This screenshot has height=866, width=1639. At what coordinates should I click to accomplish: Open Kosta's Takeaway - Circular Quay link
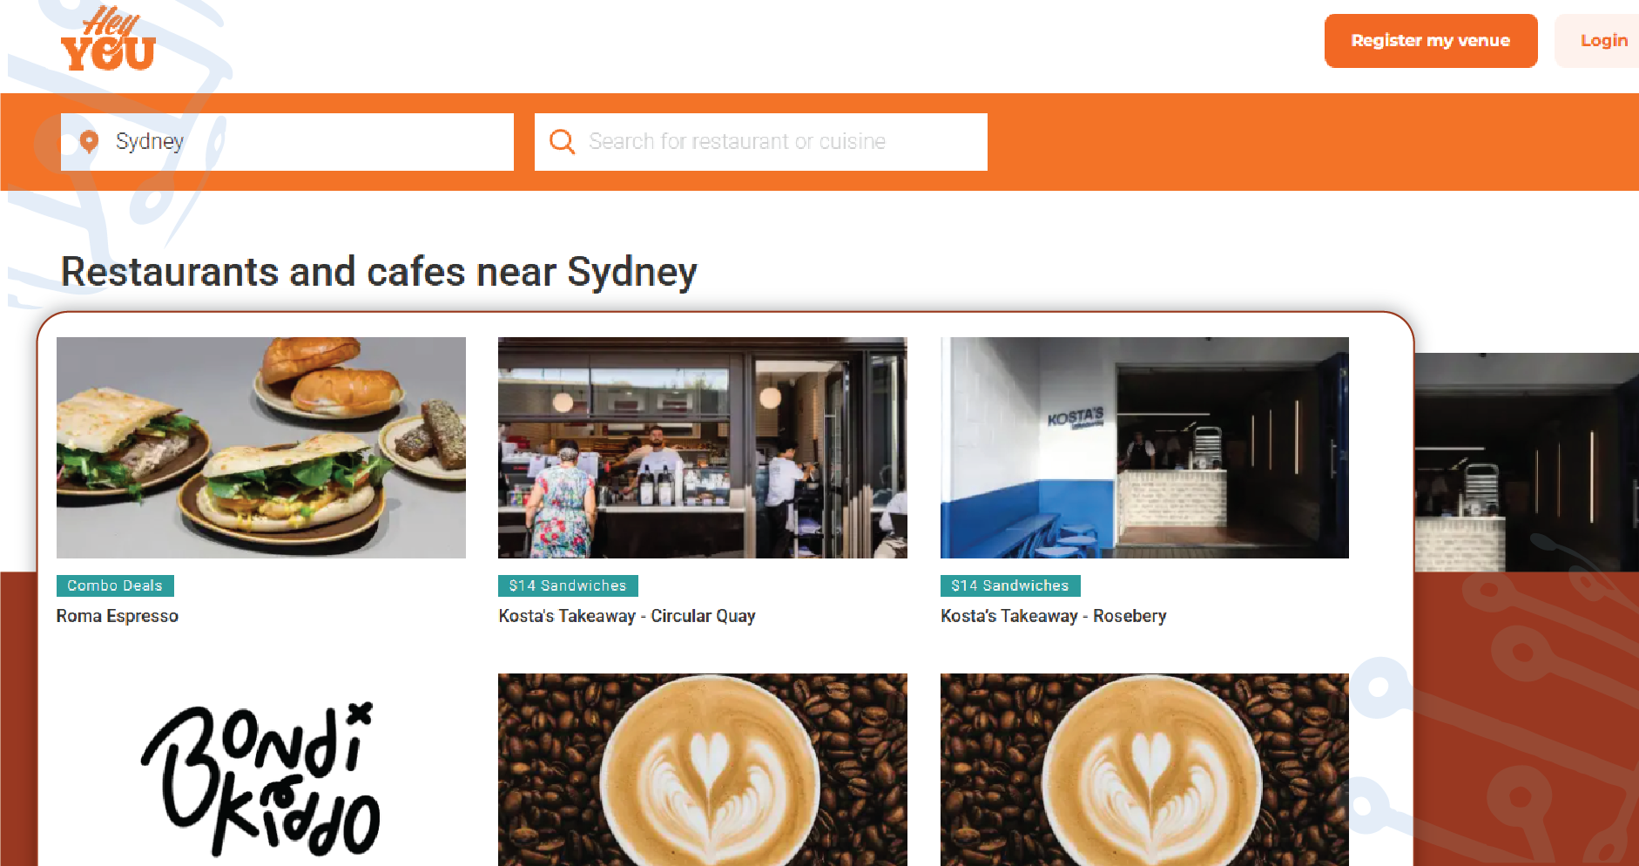pyautogui.click(x=627, y=616)
